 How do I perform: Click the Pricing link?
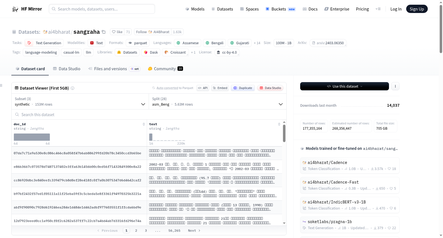tap(362, 9)
